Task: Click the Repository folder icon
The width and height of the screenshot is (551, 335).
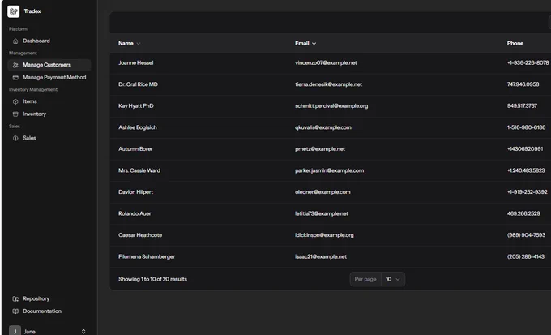Action: point(15,298)
